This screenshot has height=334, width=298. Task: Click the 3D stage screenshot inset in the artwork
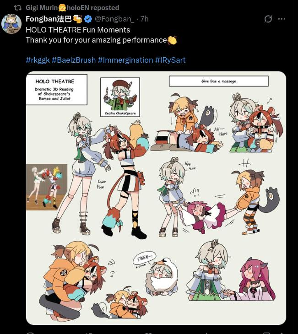(47, 187)
